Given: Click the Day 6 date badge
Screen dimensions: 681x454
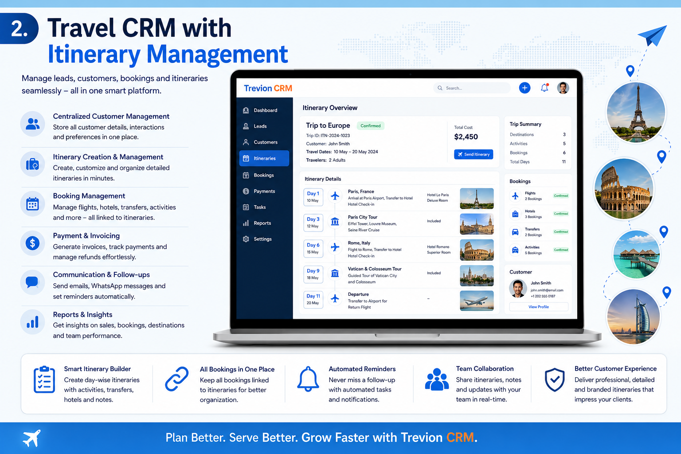Looking at the screenshot, I should (x=313, y=248).
